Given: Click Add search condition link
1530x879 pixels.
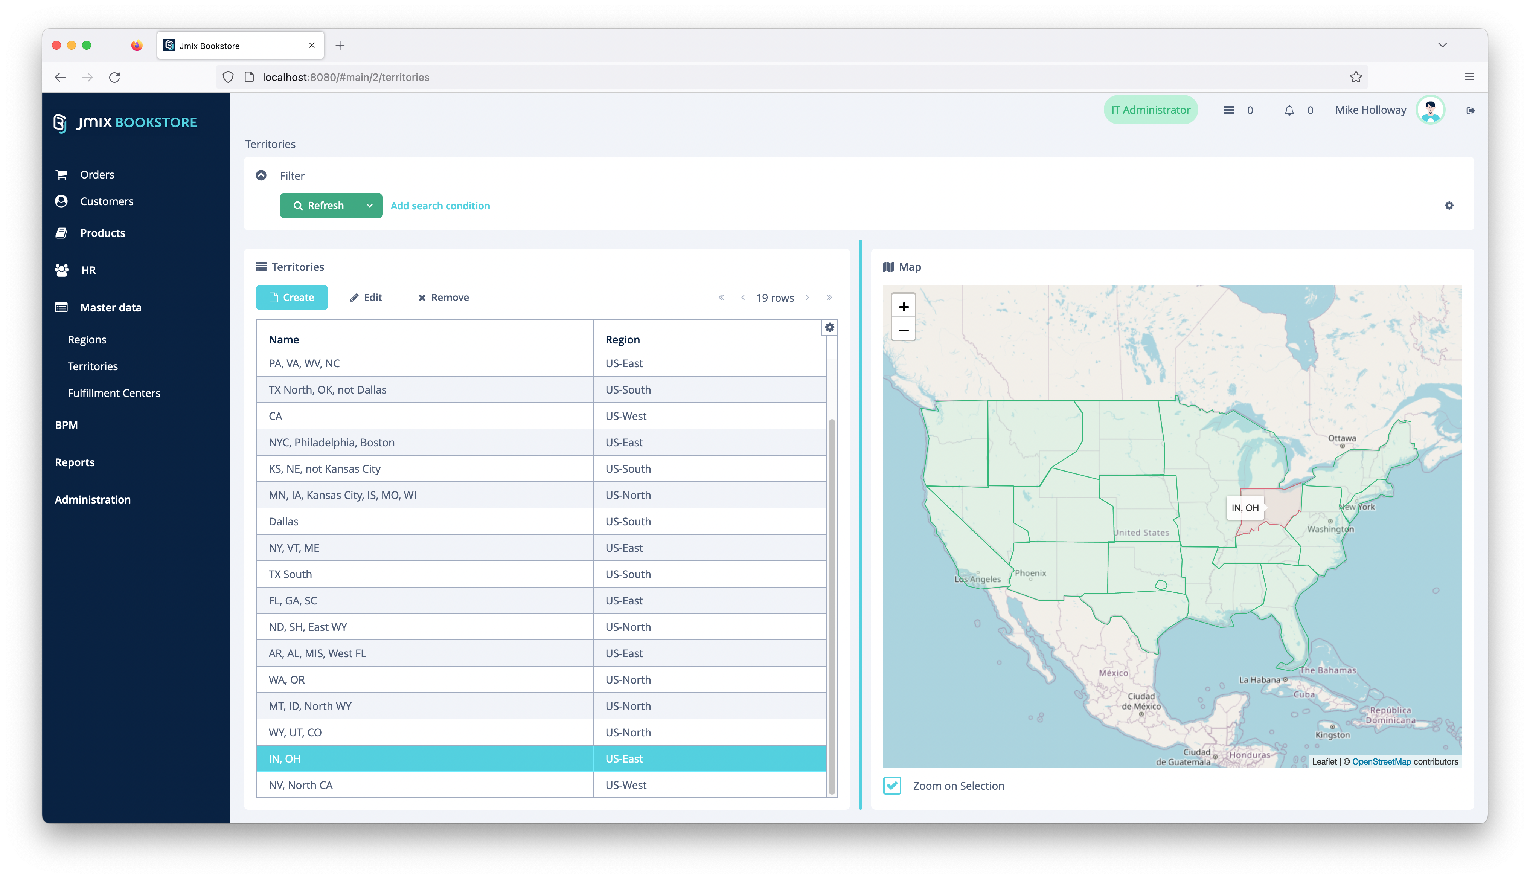Looking at the screenshot, I should (x=440, y=206).
